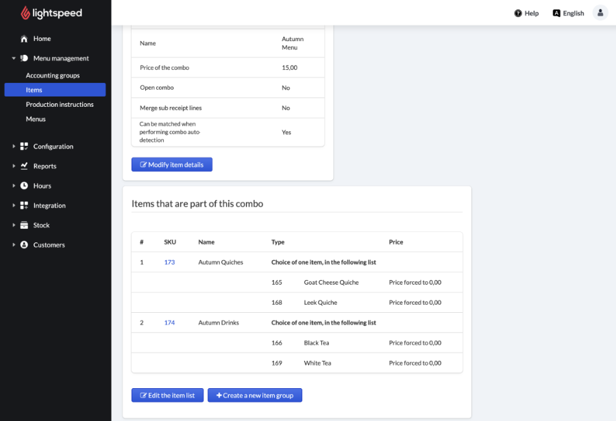Click the Stock box icon
This screenshot has height=421, width=616.
[25, 225]
